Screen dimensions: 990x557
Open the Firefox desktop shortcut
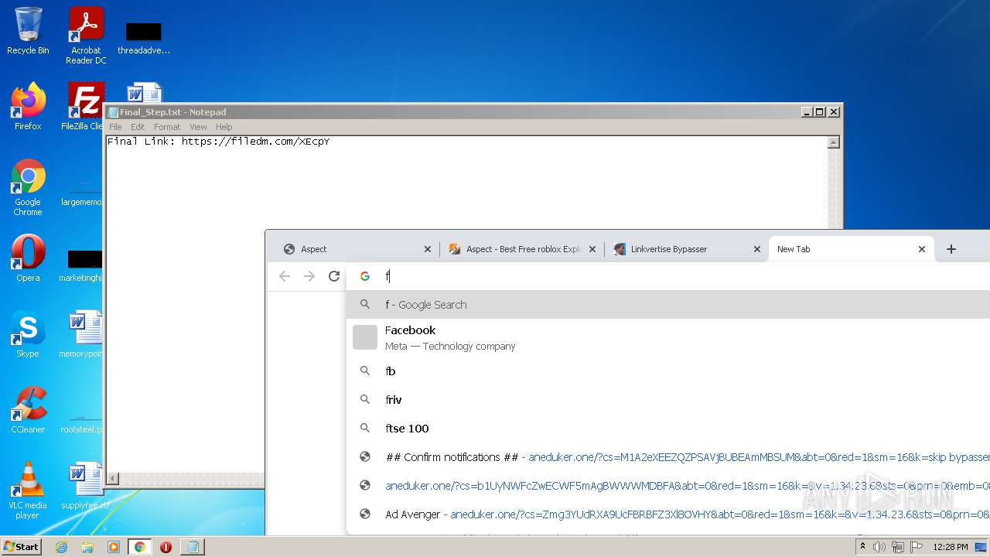pos(28,107)
